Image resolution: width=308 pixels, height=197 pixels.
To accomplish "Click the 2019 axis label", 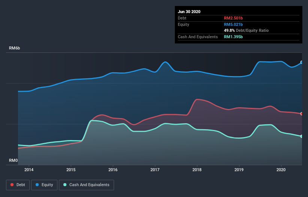I will pyautogui.click(x=239, y=170).
